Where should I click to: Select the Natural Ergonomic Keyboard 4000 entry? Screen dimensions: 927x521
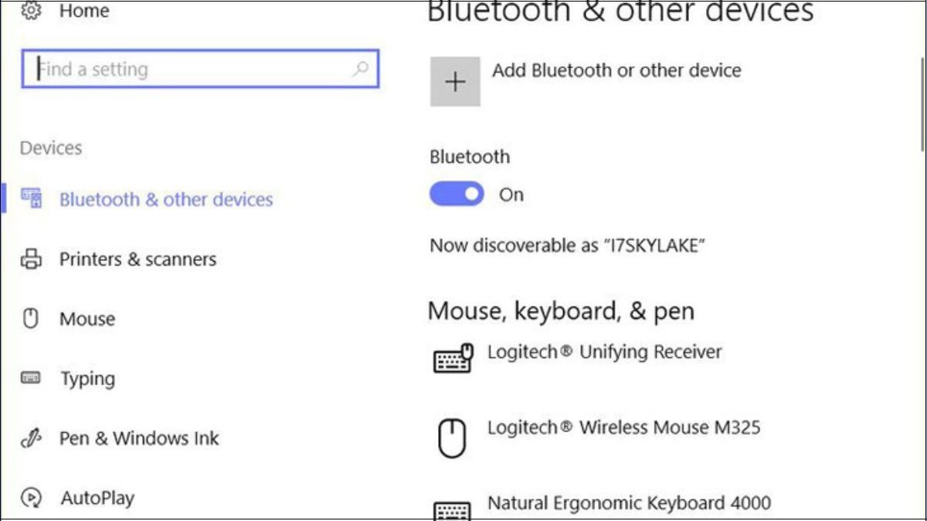click(631, 502)
